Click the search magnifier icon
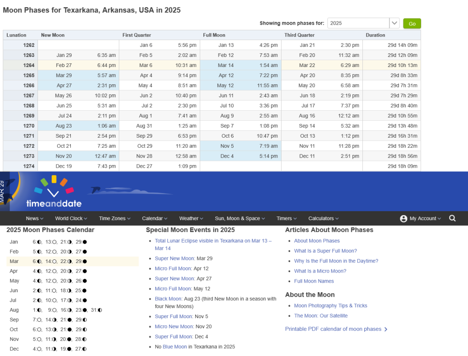468x356 pixels. pyautogui.click(x=452, y=218)
